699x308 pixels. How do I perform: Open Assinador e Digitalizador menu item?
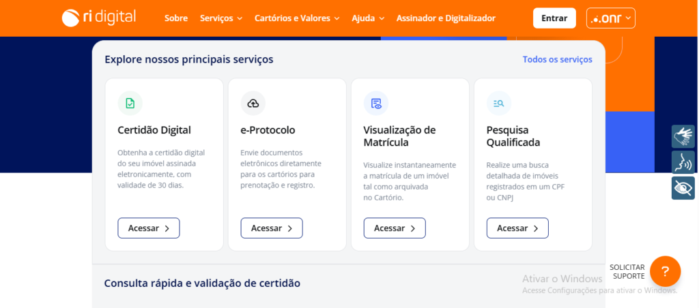coord(446,18)
